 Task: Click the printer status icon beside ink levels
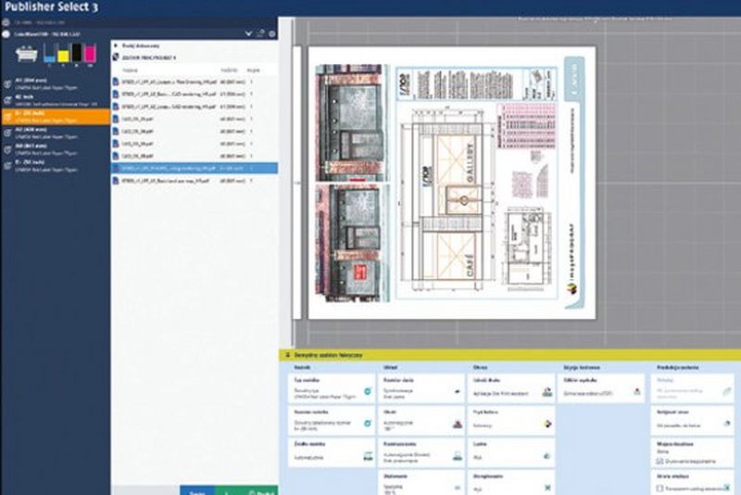26,54
